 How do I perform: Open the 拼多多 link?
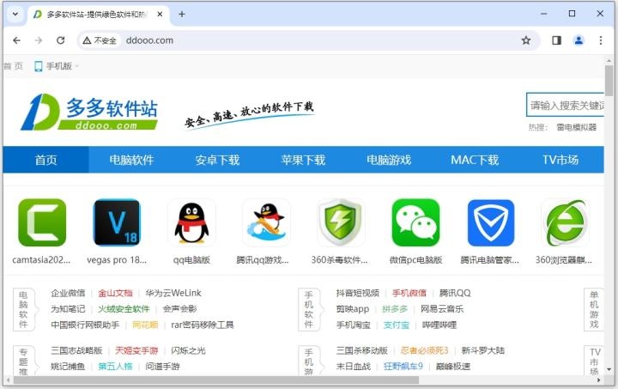click(395, 309)
